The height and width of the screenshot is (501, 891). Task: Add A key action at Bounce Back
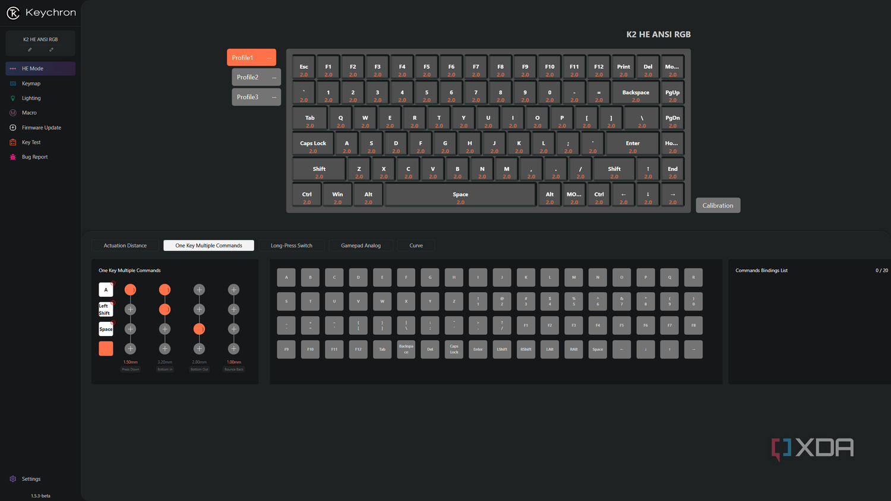coord(234,290)
